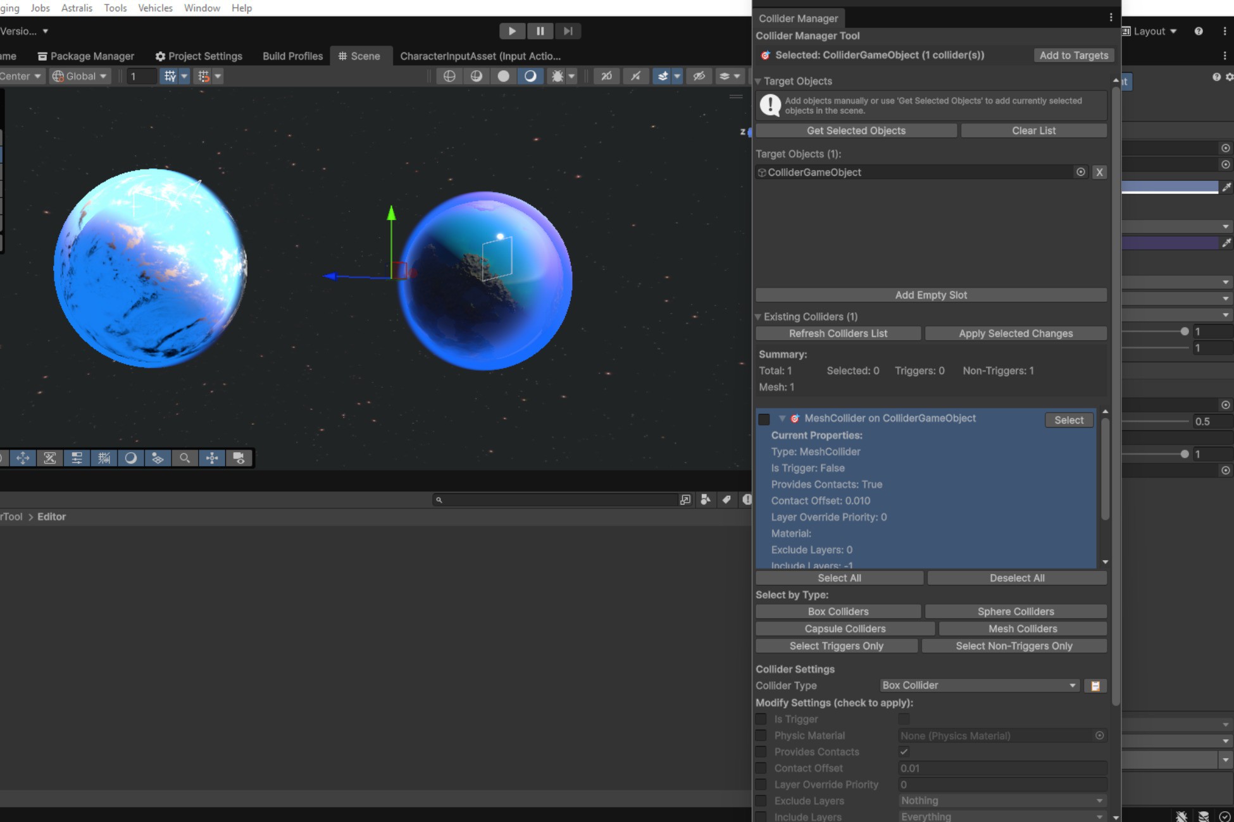Click the Mesh Colliders select button
Image resolution: width=1234 pixels, height=822 pixels.
(x=1023, y=629)
